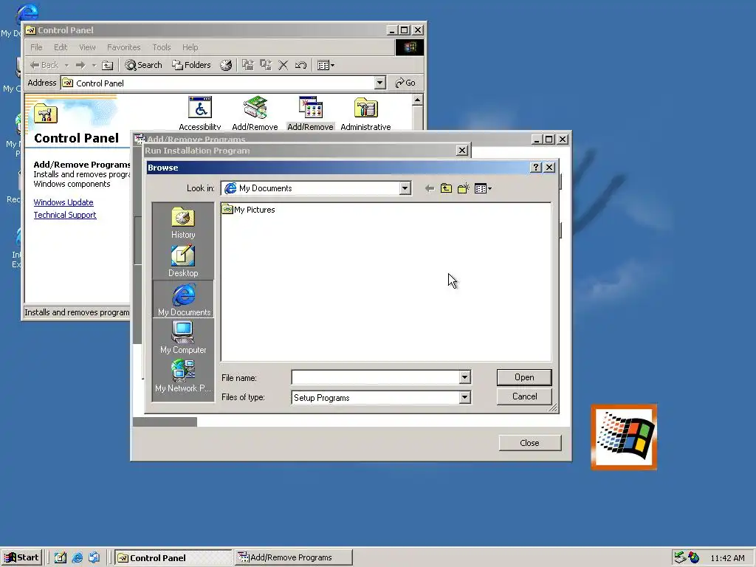The image size is (756, 567).
Task: Click the Up folder icon in Control Panel
Action: [x=108, y=65]
